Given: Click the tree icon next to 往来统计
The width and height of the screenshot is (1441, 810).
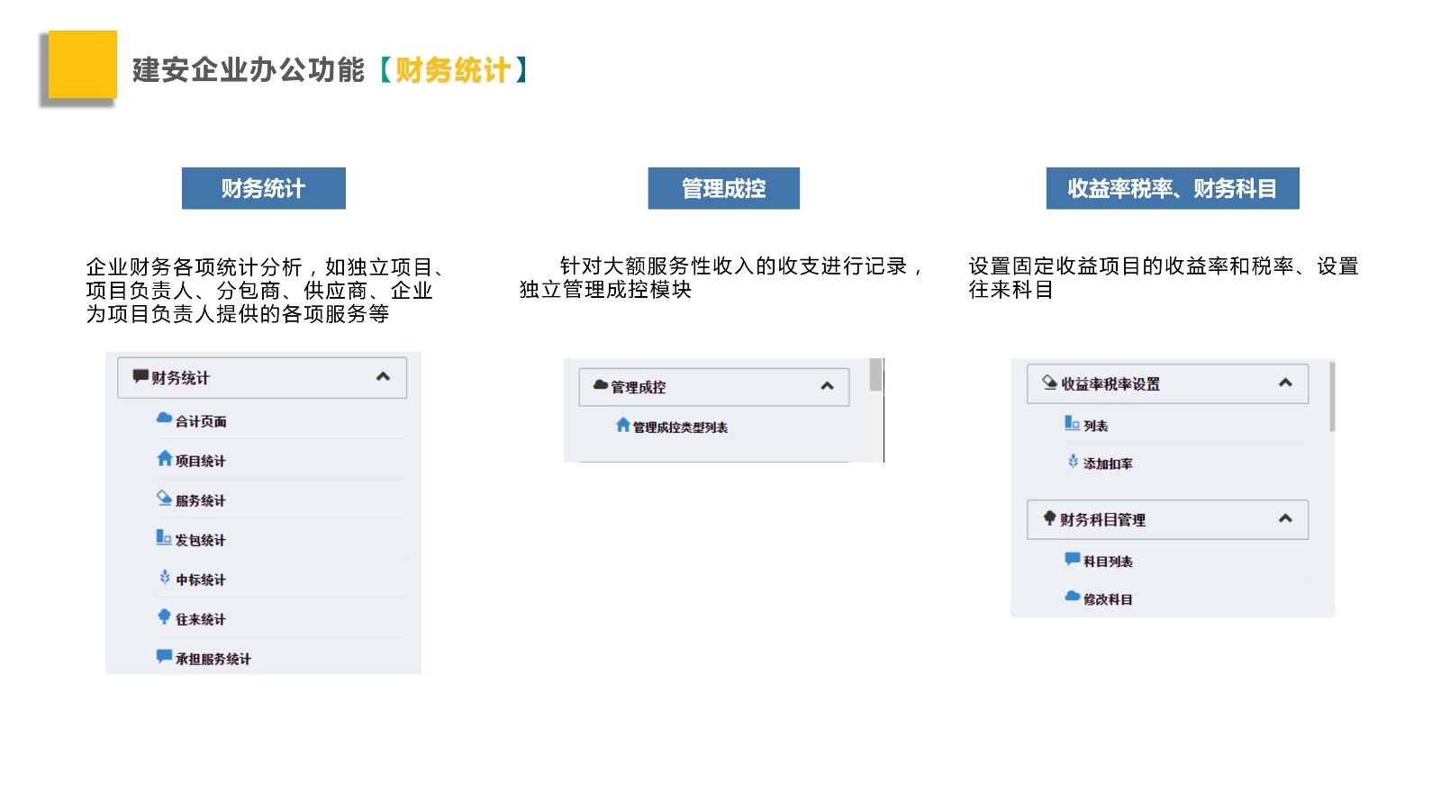Looking at the screenshot, I should coord(164,616).
